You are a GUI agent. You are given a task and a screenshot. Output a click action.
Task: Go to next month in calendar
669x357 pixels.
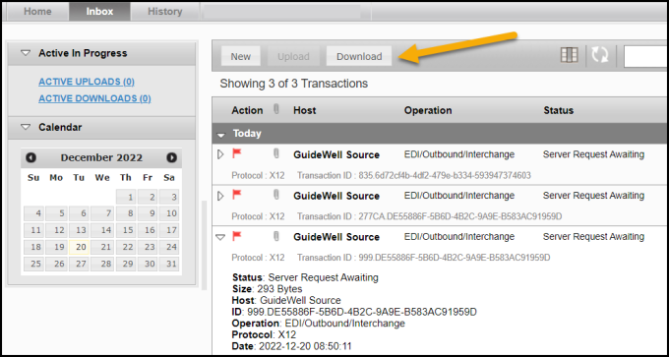pyautogui.click(x=171, y=157)
